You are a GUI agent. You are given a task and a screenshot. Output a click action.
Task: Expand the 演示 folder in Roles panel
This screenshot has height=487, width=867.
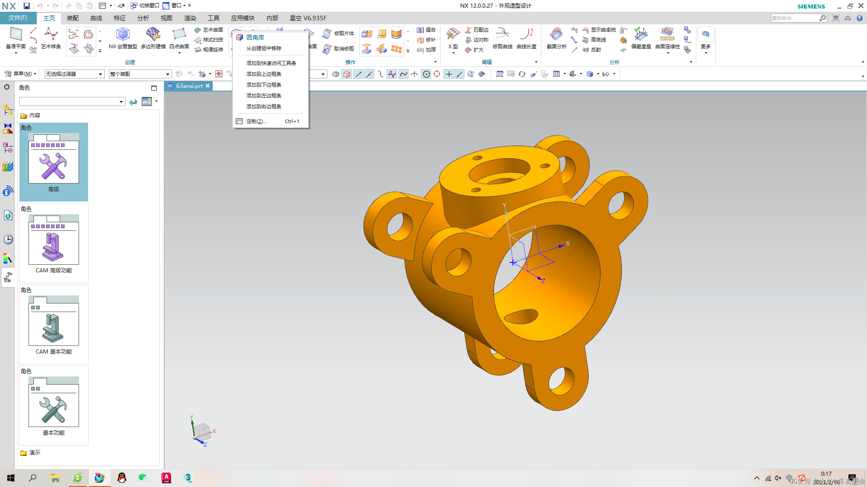(x=30, y=453)
